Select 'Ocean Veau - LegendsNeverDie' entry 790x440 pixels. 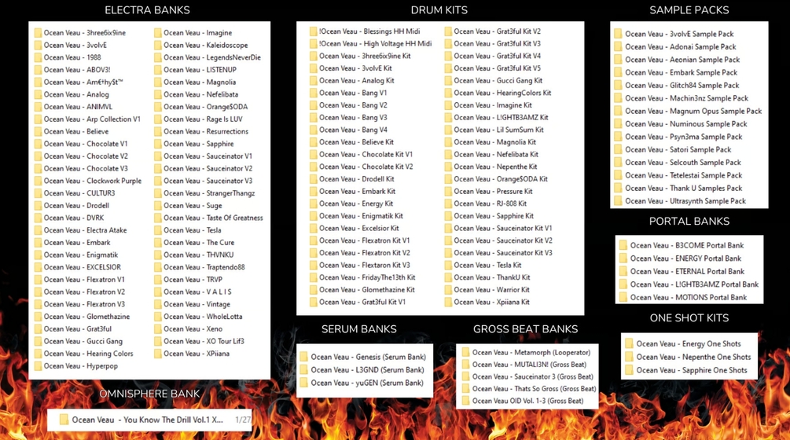pos(212,57)
